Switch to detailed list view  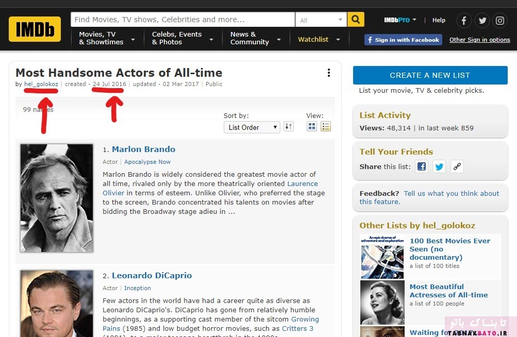326,126
